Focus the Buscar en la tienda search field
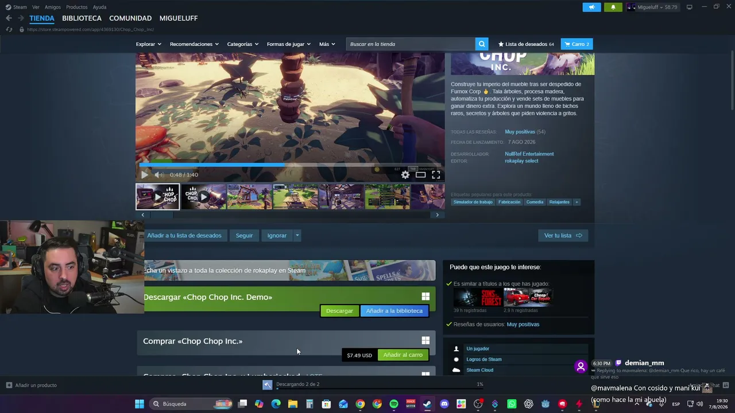Screen dimensions: 735x413 pyautogui.click(x=411, y=44)
